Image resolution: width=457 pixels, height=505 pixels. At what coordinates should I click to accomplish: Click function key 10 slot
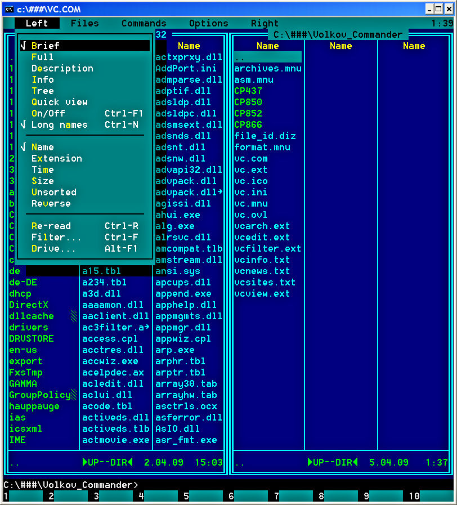pyautogui.click(x=437, y=496)
